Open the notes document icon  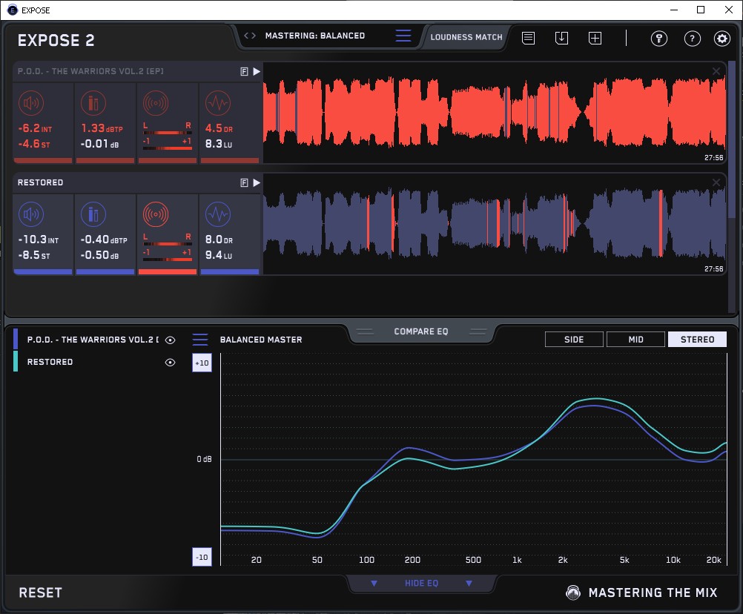tap(528, 38)
